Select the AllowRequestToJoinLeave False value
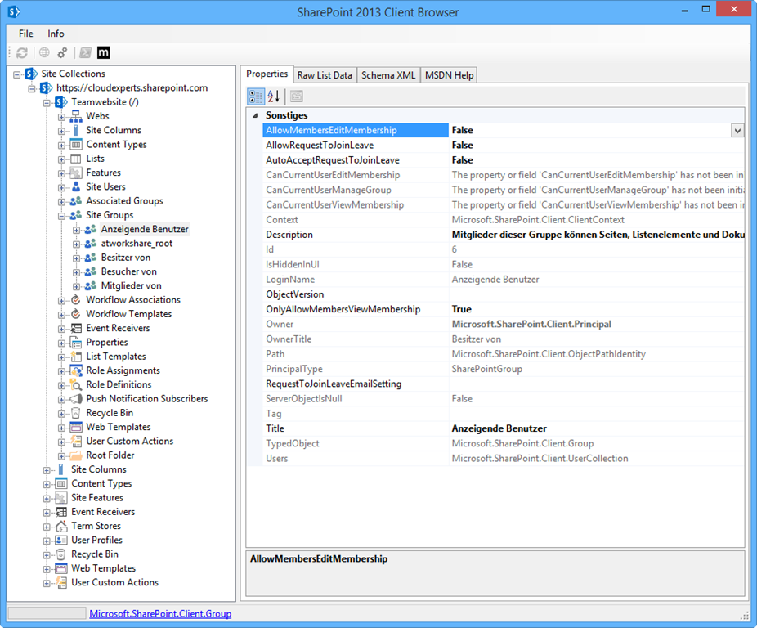Screen dimensions: 757x628 pos(462,146)
